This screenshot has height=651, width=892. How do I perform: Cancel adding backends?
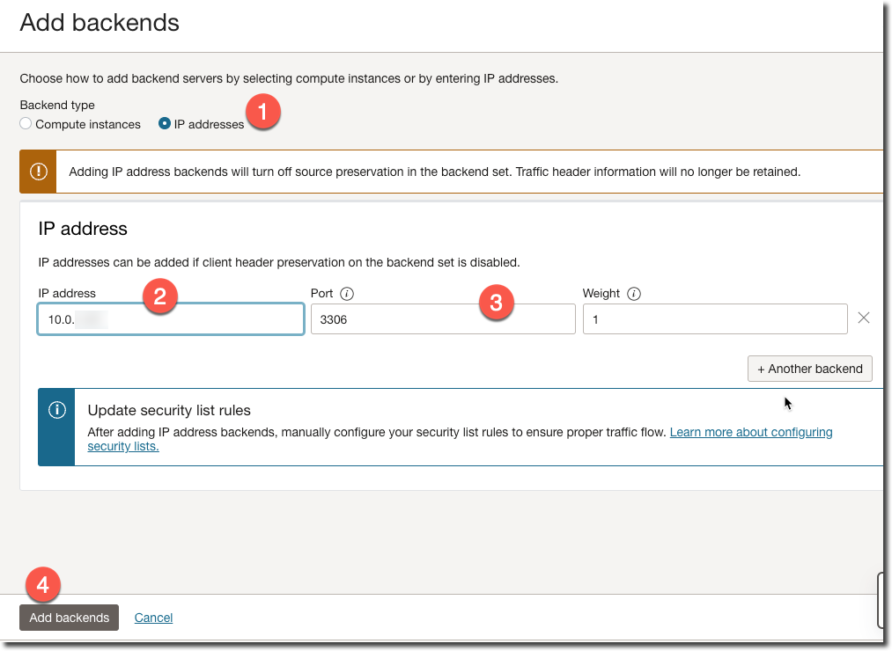click(152, 618)
